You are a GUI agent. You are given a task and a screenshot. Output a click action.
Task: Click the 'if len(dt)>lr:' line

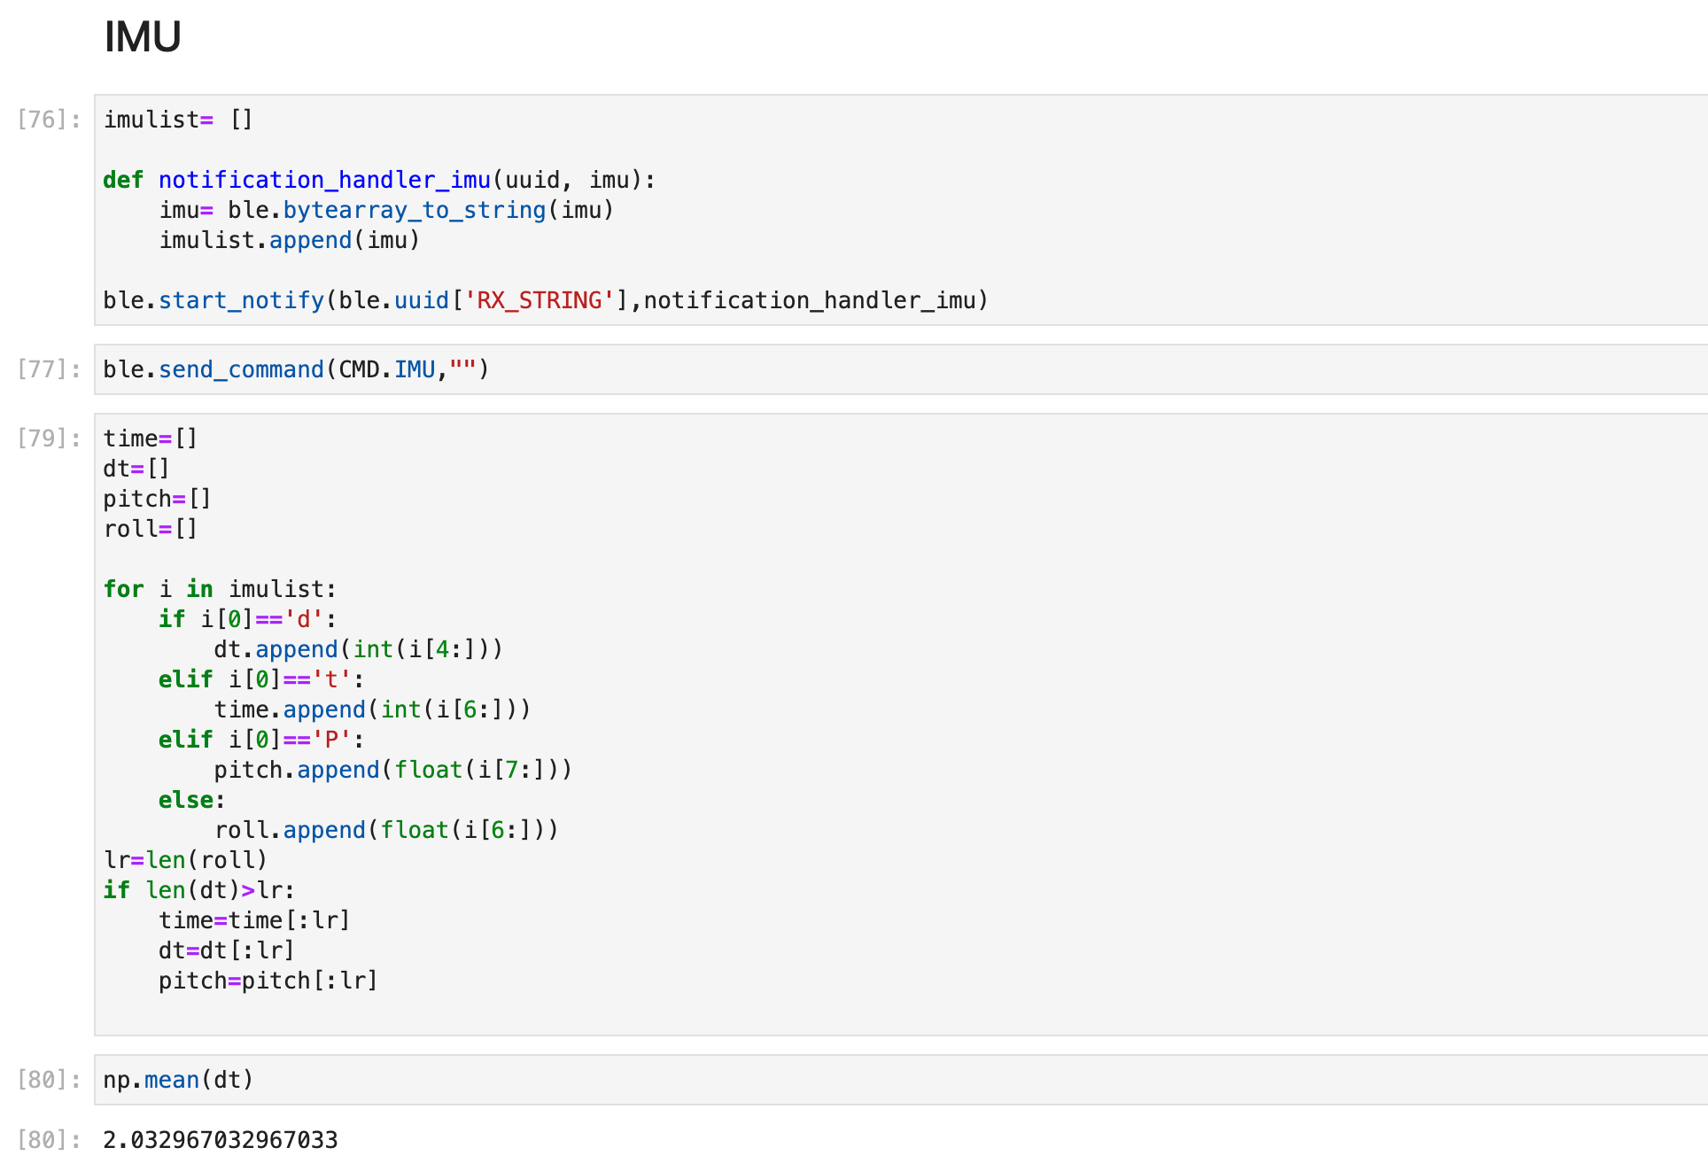(199, 890)
